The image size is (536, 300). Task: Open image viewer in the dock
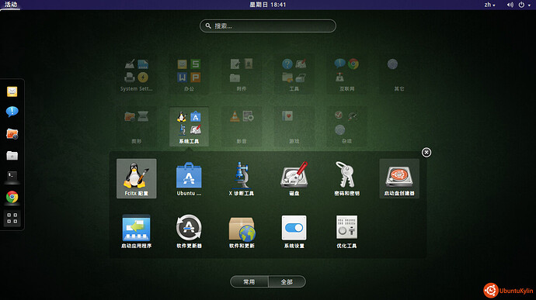(x=12, y=134)
